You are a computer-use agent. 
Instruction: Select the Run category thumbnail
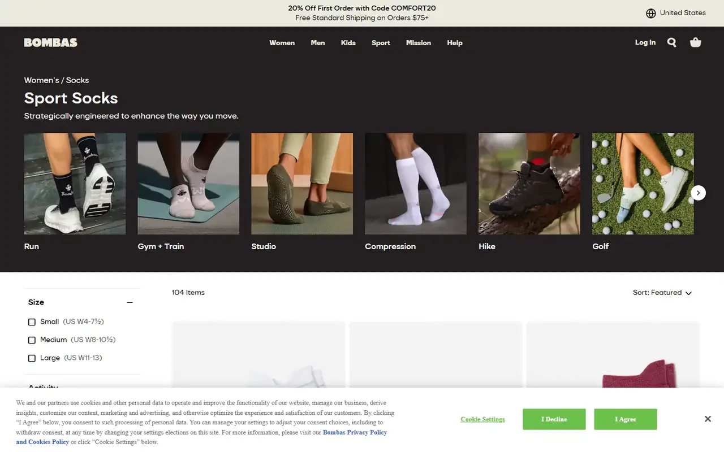pyautogui.click(x=75, y=184)
